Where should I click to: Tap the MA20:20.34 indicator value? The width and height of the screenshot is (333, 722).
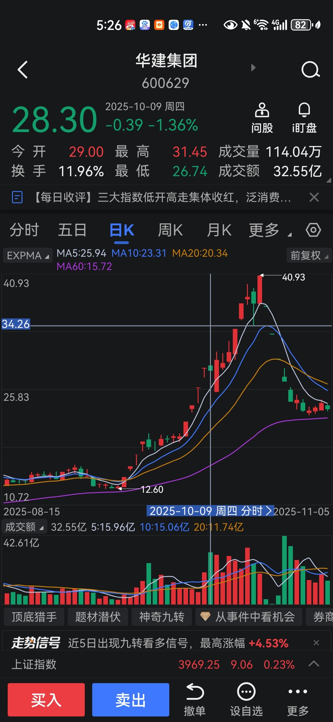click(x=200, y=253)
